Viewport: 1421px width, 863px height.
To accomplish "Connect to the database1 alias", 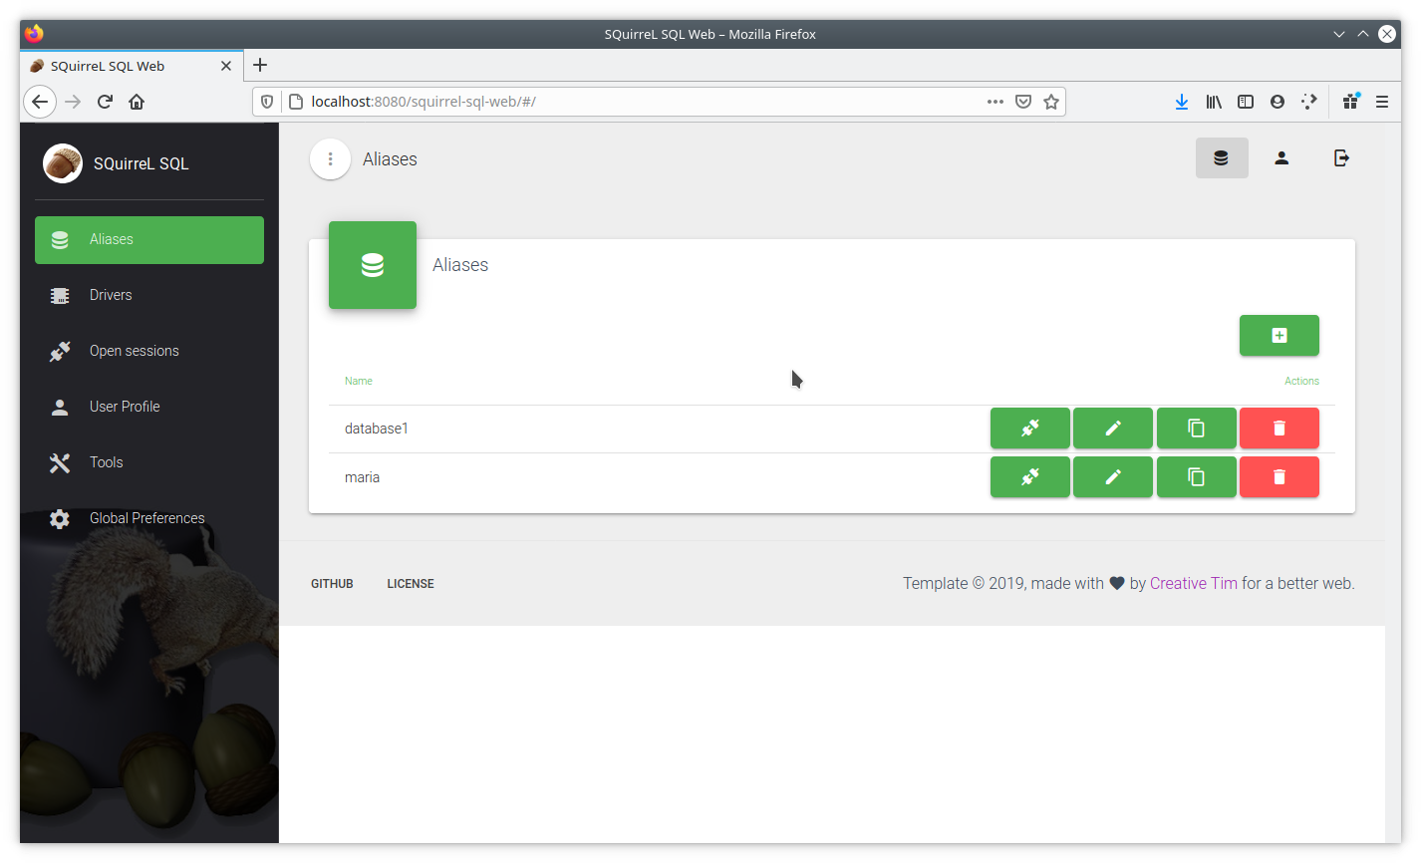I will tap(1030, 429).
